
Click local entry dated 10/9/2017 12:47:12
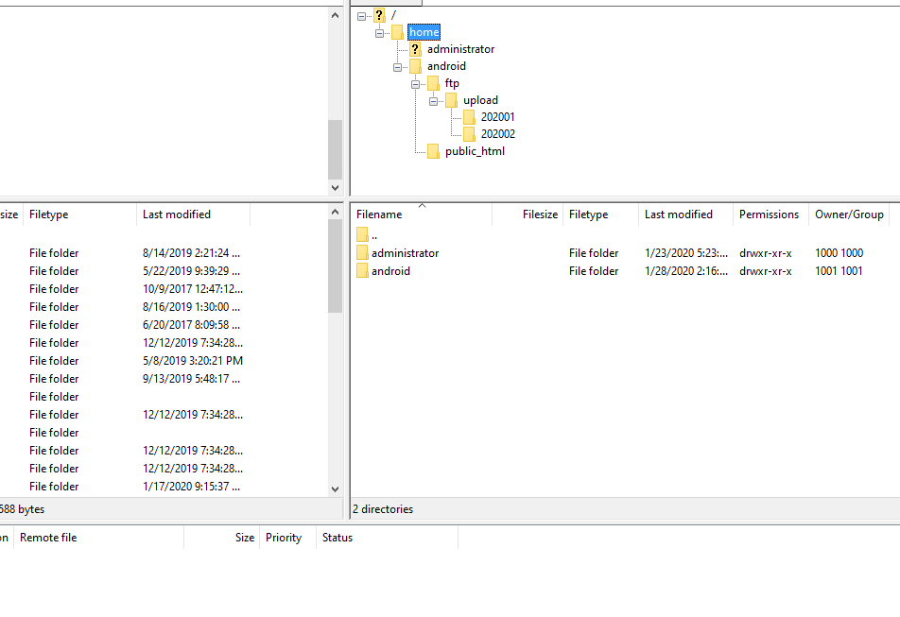[193, 289]
